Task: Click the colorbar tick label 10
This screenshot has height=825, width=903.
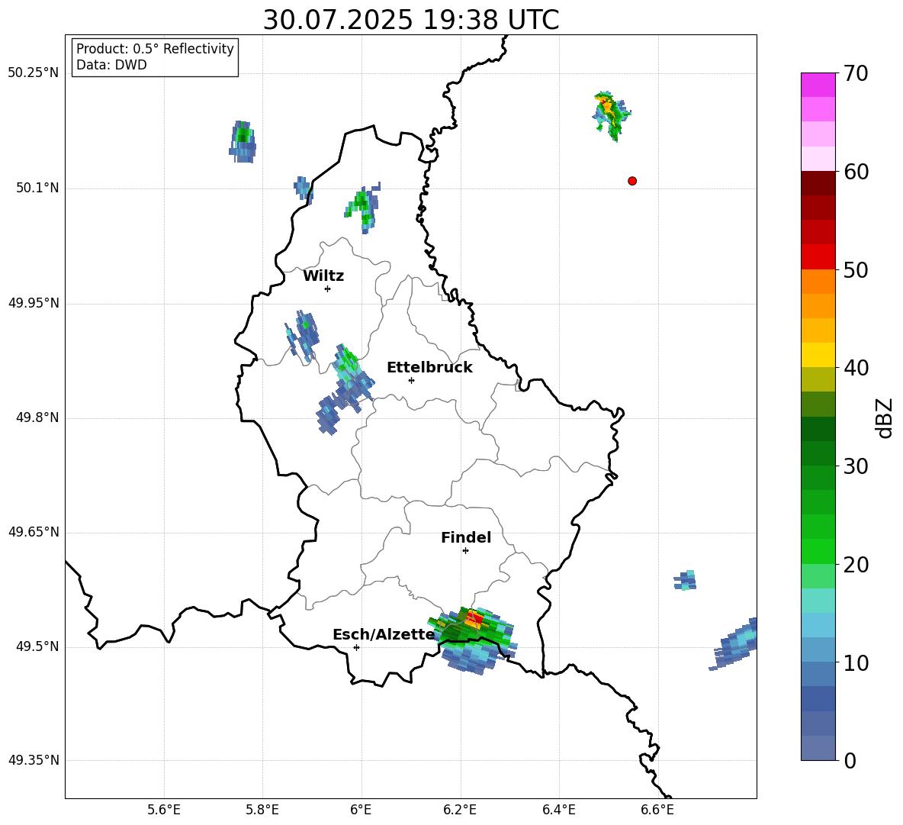Action: 856,662
